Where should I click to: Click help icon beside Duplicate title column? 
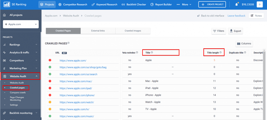[x=245, y=53]
